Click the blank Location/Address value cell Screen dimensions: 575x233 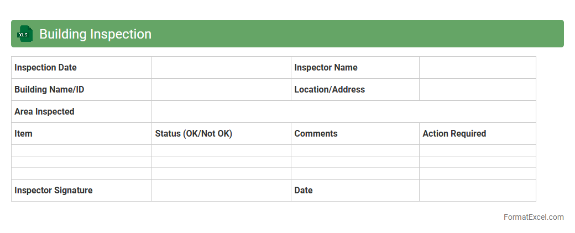(x=477, y=90)
